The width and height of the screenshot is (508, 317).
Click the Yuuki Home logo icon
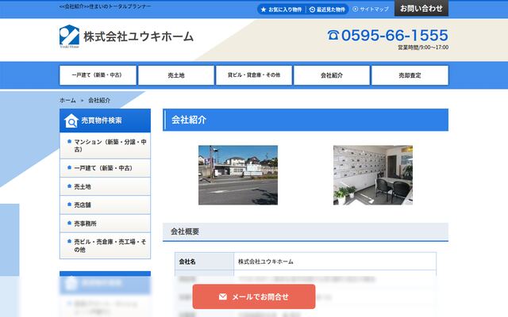(x=69, y=36)
